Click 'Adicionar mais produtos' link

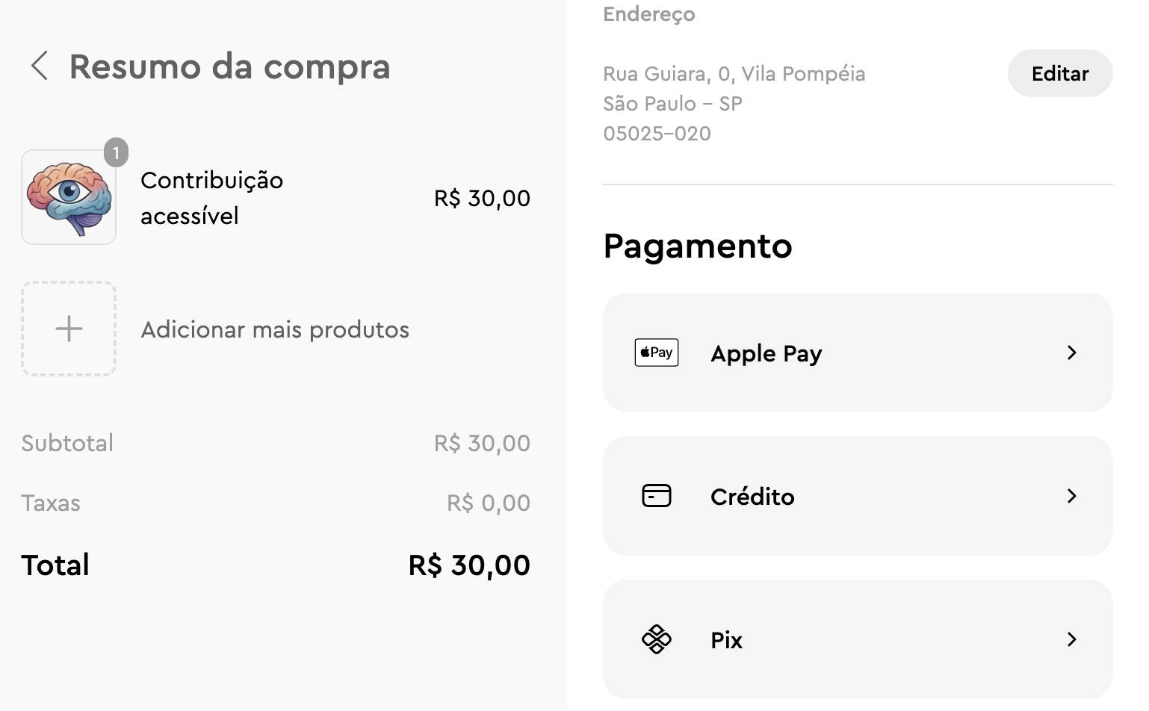pos(275,329)
